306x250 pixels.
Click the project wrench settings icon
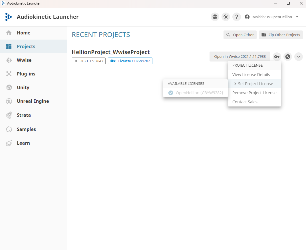click(x=288, y=57)
